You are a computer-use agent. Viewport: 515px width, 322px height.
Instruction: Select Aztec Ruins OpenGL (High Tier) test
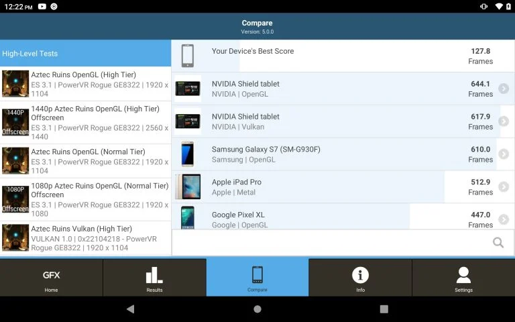tap(85, 84)
